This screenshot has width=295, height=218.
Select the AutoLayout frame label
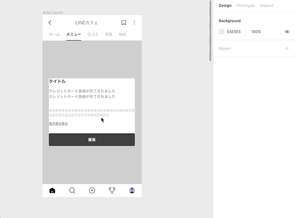click(53, 12)
